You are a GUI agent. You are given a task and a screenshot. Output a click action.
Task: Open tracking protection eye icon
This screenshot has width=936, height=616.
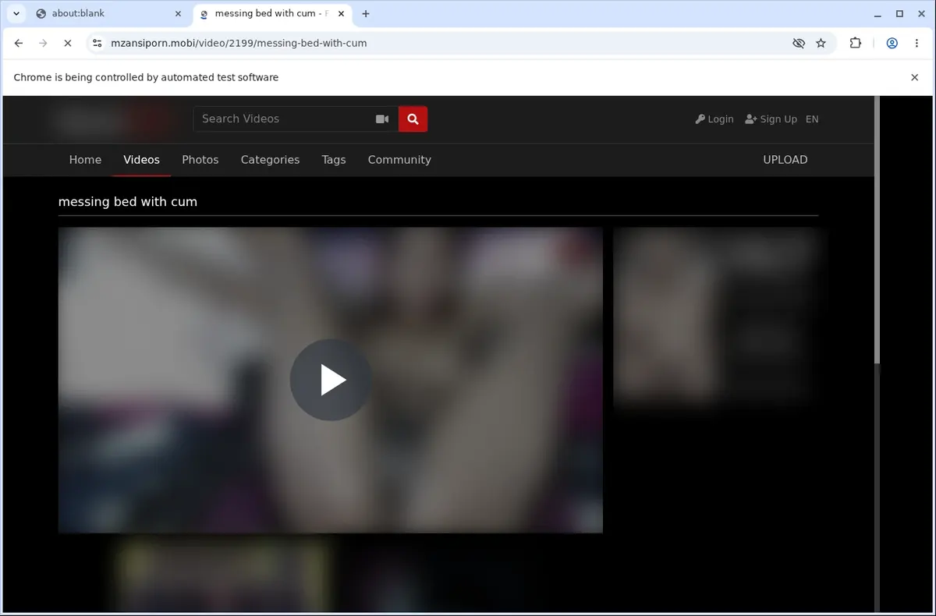(x=799, y=44)
